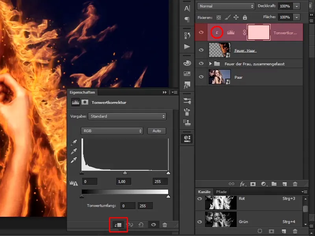Viewport: 315px width, 236px height.
Task: Switch to the Kanäle tab
Action: click(x=204, y=192)
